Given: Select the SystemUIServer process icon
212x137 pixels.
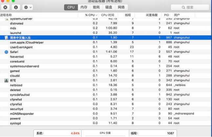Looking at the screenshot, I should click(6, 19).
